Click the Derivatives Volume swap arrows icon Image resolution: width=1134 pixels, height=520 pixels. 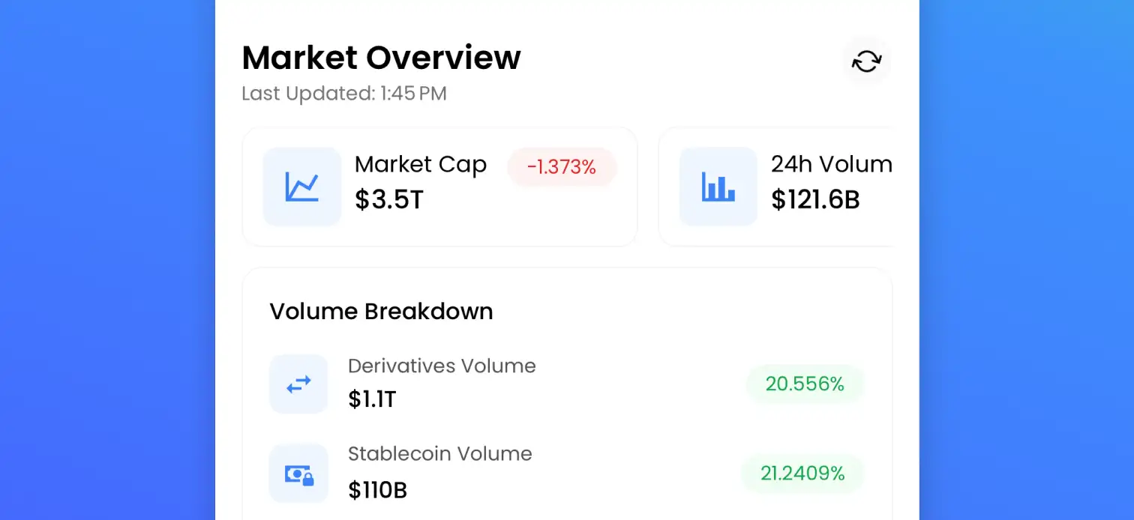click(x=298, y=384)
